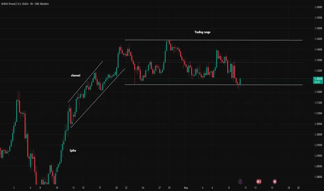324x191 pixels.
Task: Click the 1.34500 price axis label
Action: click(318, 39)
